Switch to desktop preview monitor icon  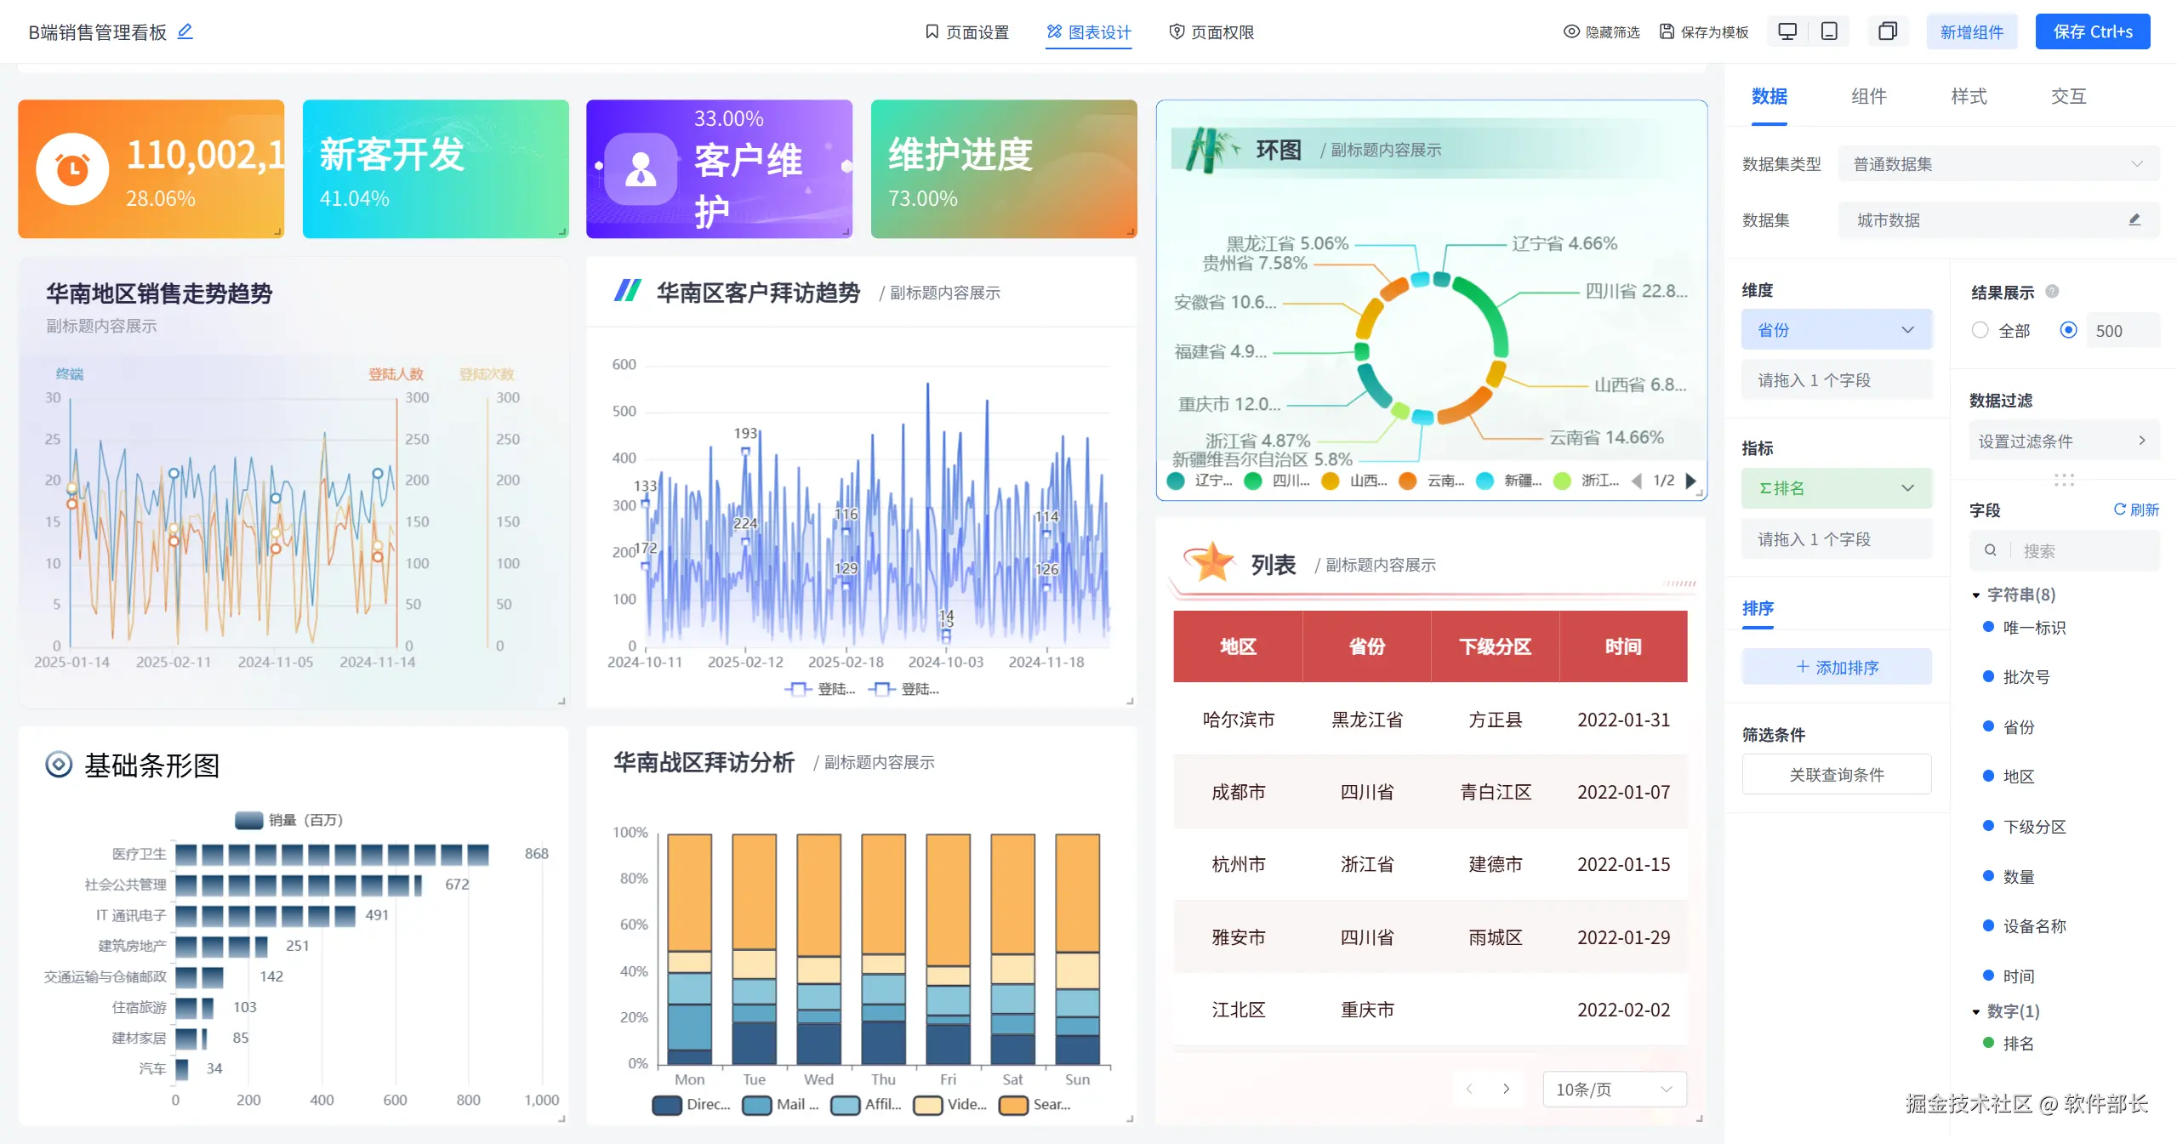click(1787, 31)
